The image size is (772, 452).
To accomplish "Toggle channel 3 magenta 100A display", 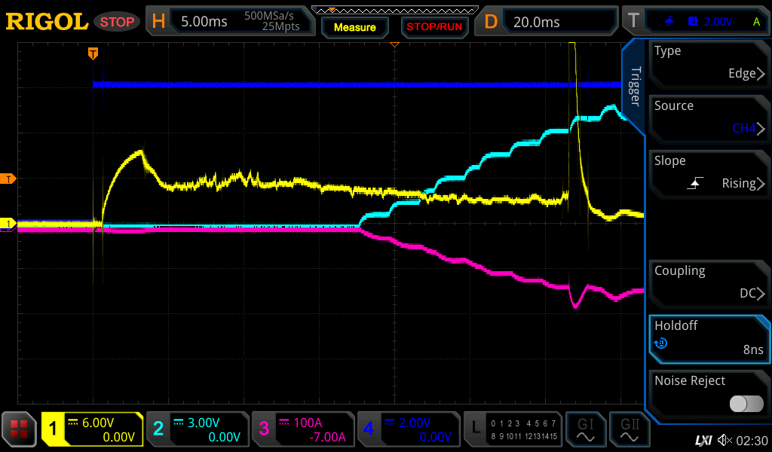I will (x=302, y=429).
